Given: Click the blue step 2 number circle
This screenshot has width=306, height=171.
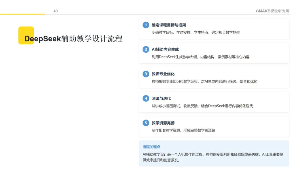Looking at the screenshot, I should 146,49.
